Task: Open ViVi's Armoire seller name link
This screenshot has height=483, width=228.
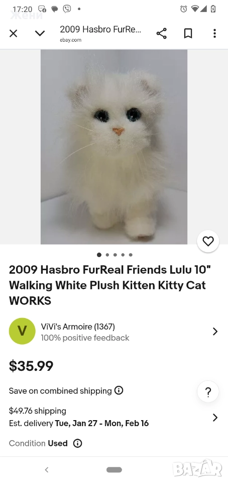Action: (x=78, y=326)
